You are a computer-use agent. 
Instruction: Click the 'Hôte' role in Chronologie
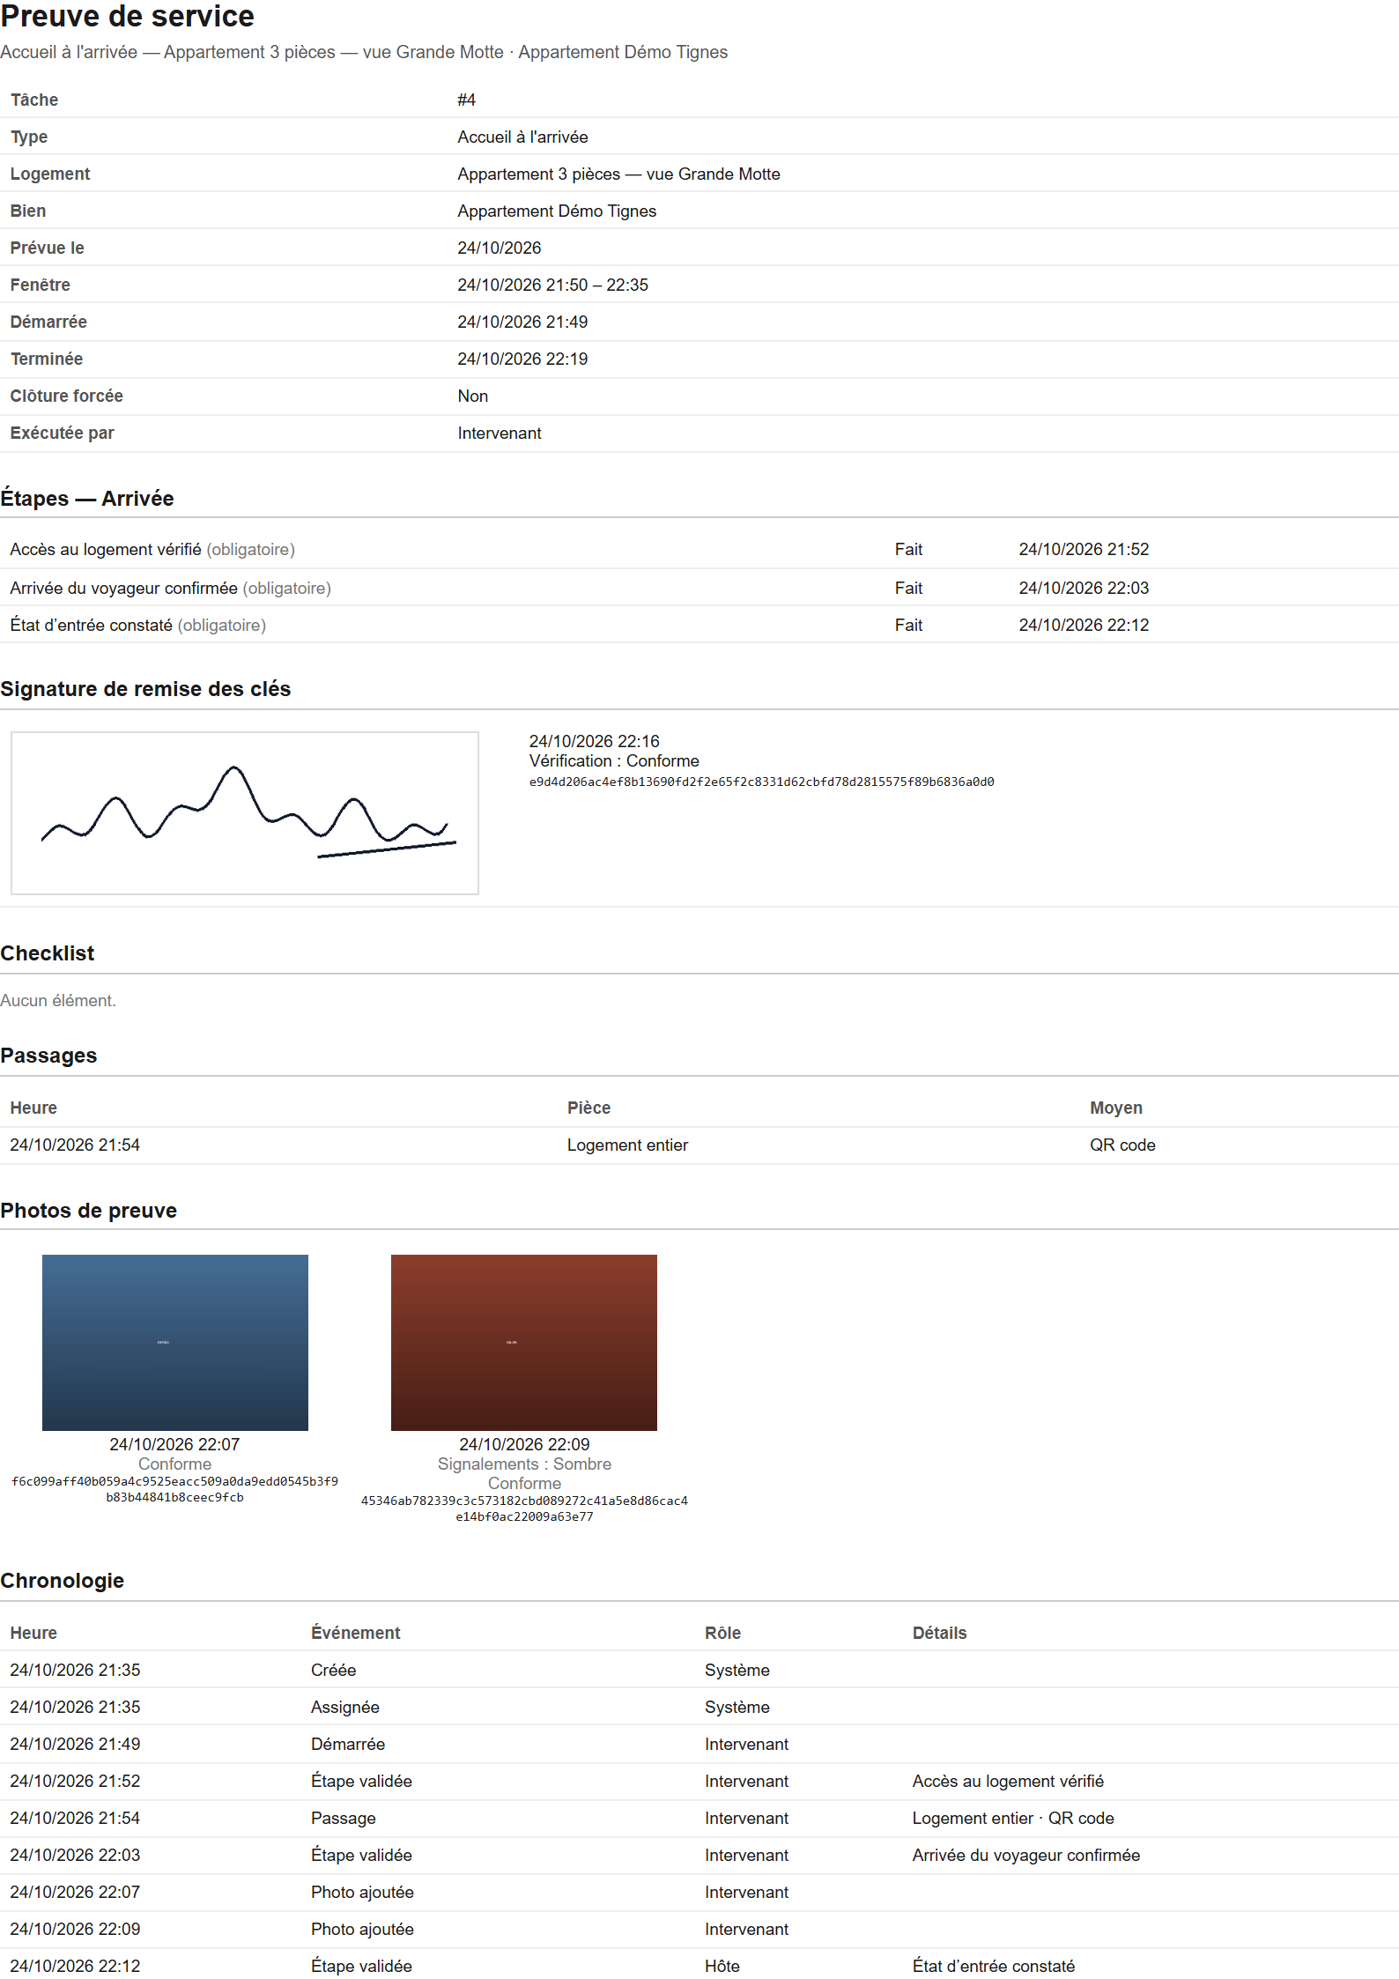pyautogui.click(x=722, y=1966)
